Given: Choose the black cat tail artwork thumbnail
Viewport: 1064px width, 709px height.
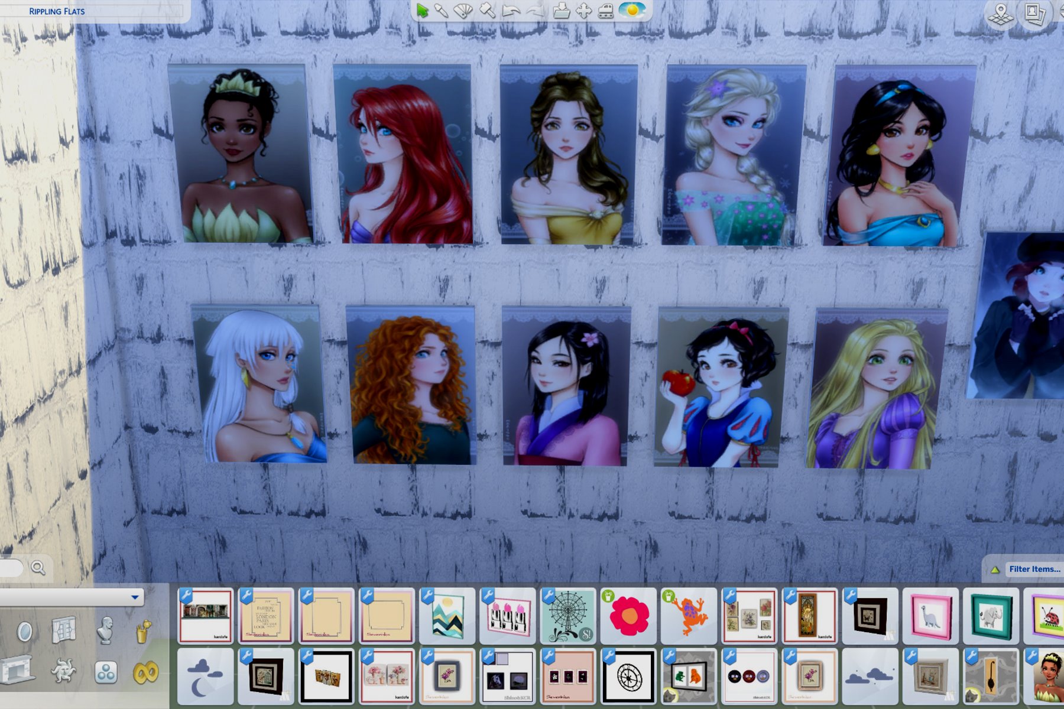Looking at the screenshot, I should (990, 676).
